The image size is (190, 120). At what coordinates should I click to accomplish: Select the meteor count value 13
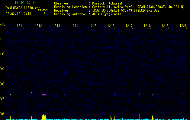44,14
